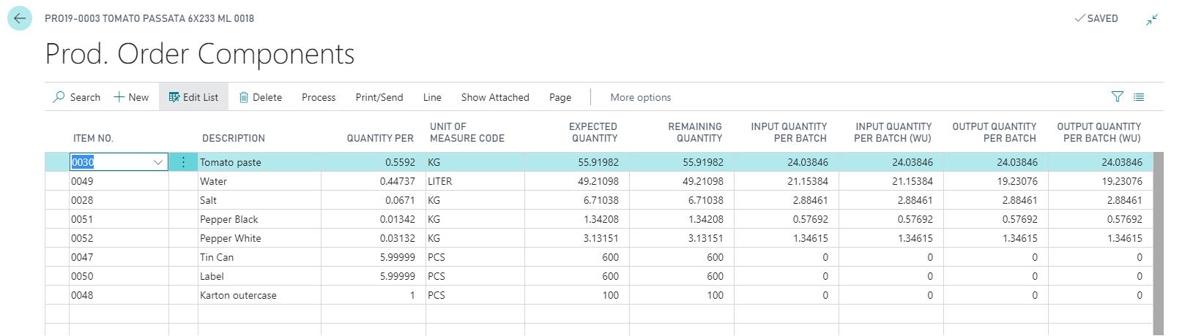Image resolution: width=1204 pixels, height=336 pixels.
Task: Click the Search magnifier icon
Action: 59,97
